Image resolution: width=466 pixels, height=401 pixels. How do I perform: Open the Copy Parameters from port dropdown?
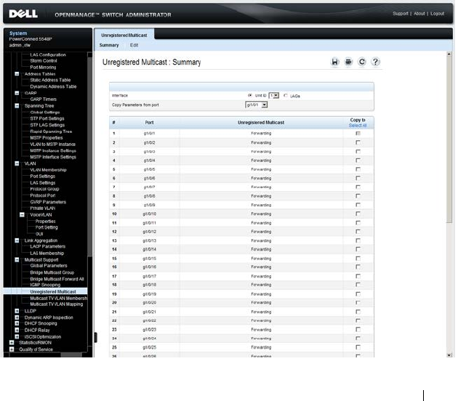tap(257, 105)
